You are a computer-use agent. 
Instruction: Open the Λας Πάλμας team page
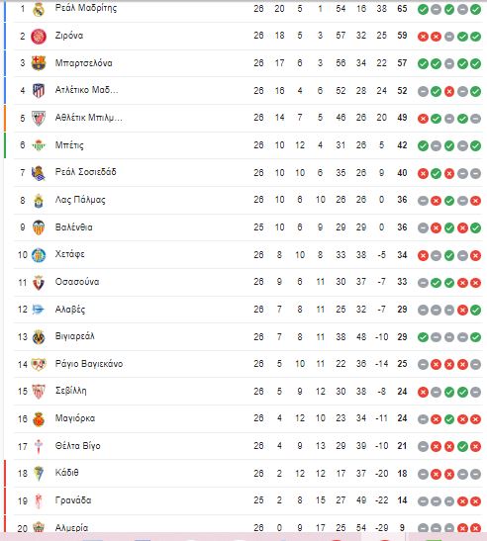80,200
